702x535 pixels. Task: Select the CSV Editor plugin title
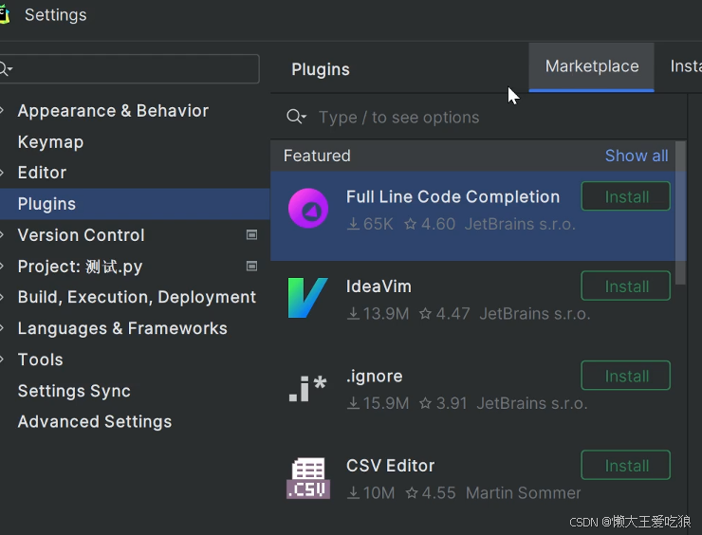point(390,466)
